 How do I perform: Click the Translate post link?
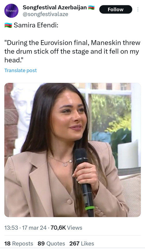[21, 70]
